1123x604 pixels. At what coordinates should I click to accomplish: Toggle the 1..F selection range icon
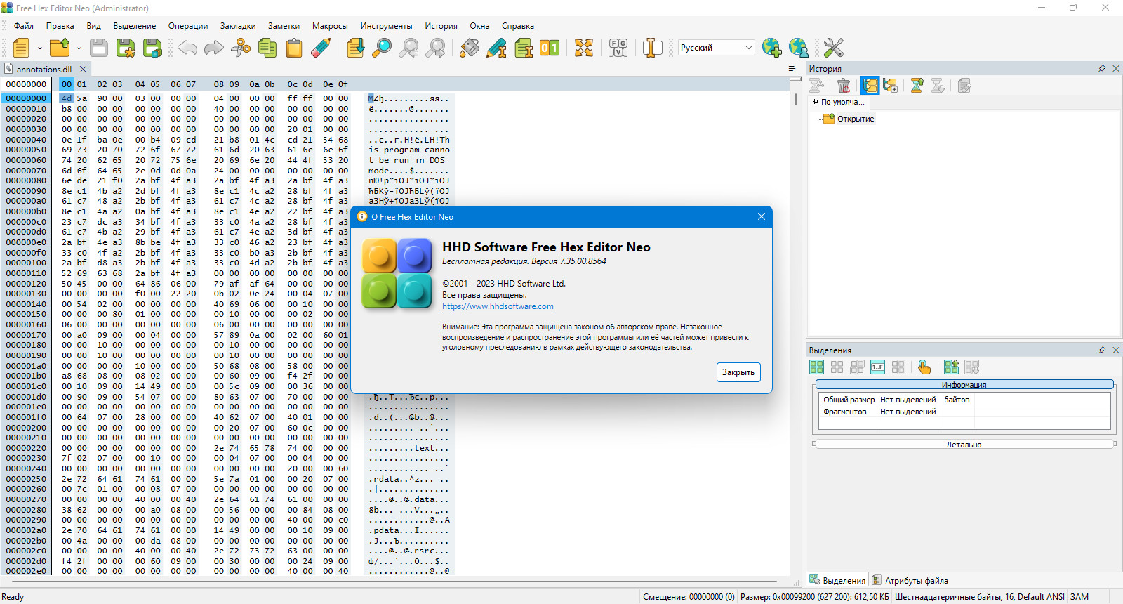pos(877,367)
